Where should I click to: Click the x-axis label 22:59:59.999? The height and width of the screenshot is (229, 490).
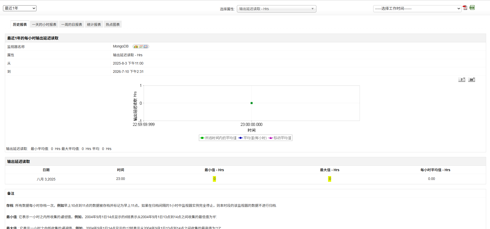pos(144,124)
